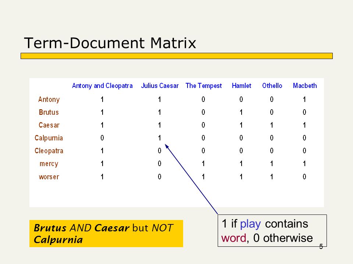Screen dimensions: 353x264
Task: Click the mercy value under The Tempest
Action: tap(203, 164)
